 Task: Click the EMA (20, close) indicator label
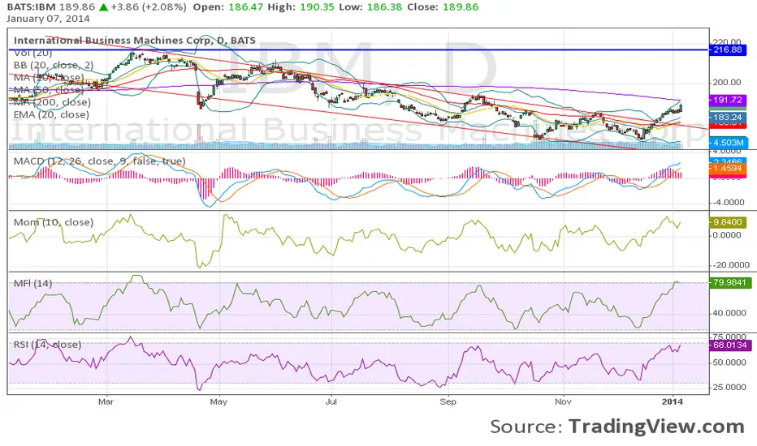(x=51, y=115)
